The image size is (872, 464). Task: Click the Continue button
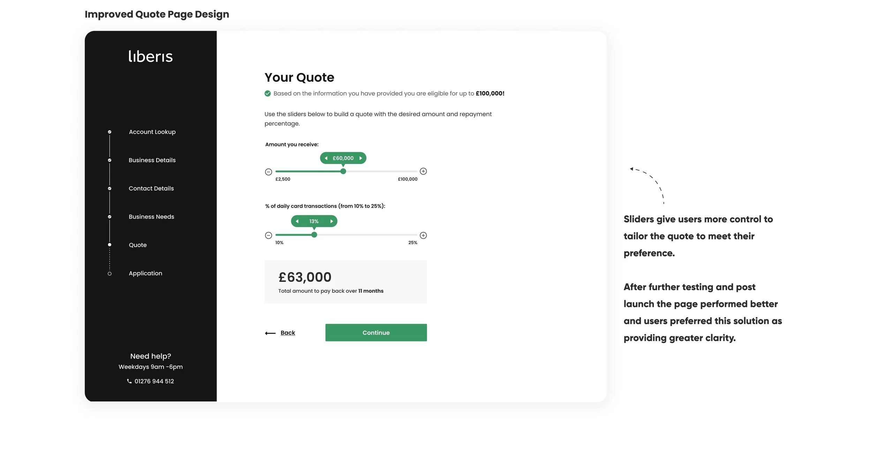tap(376, 332)
